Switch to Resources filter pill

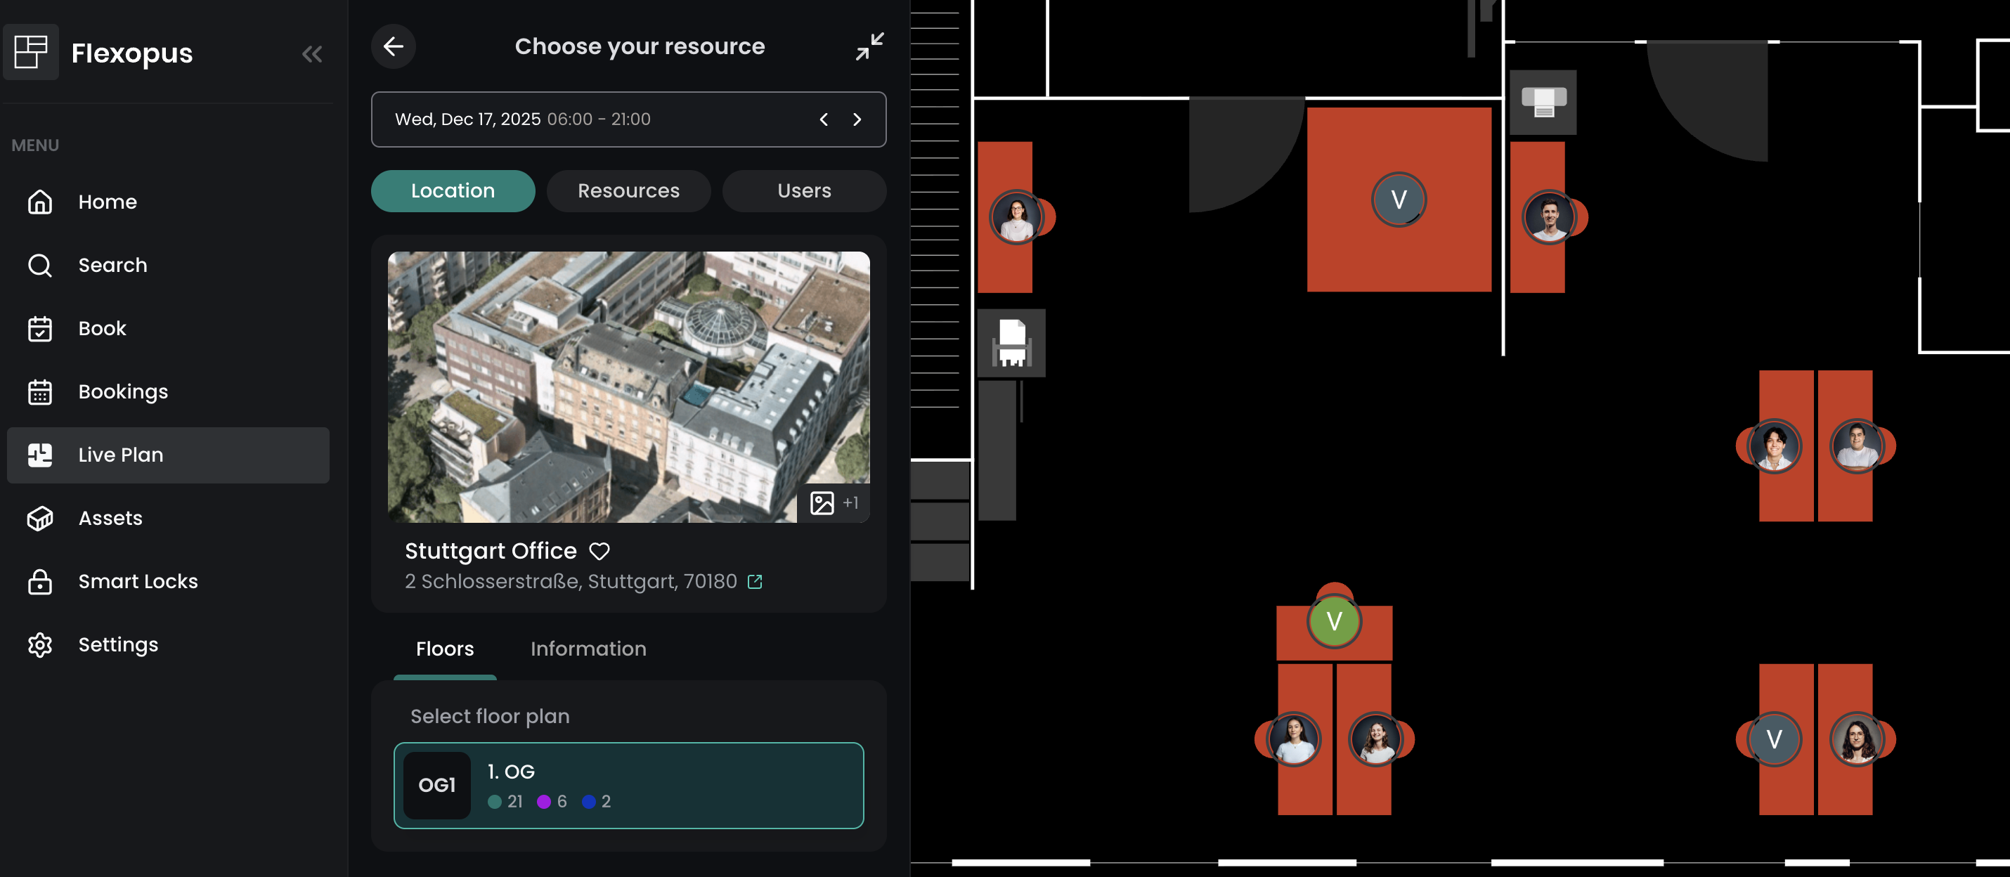(628, 191)
